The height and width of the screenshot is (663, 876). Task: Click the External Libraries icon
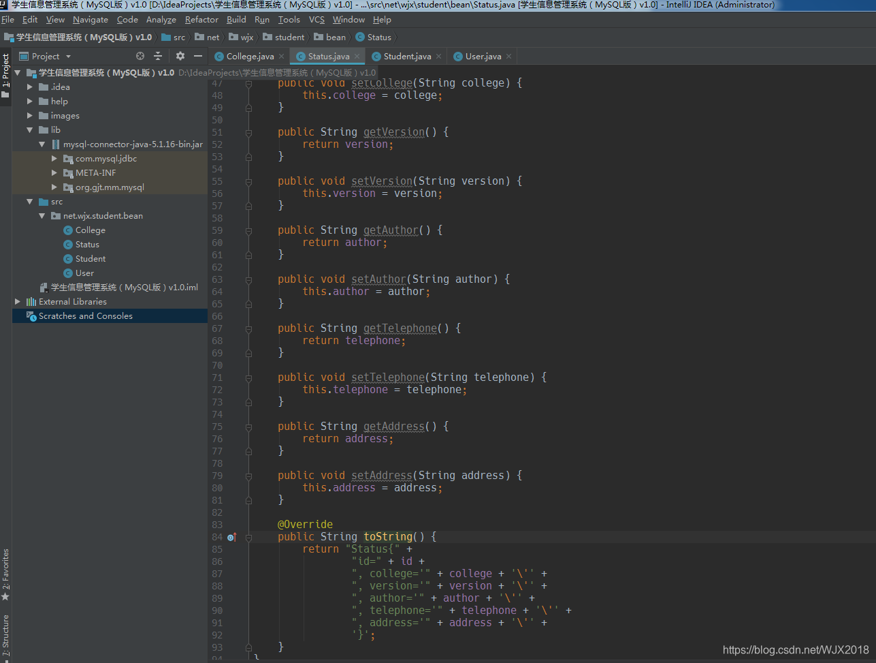(x=31, y=302)
